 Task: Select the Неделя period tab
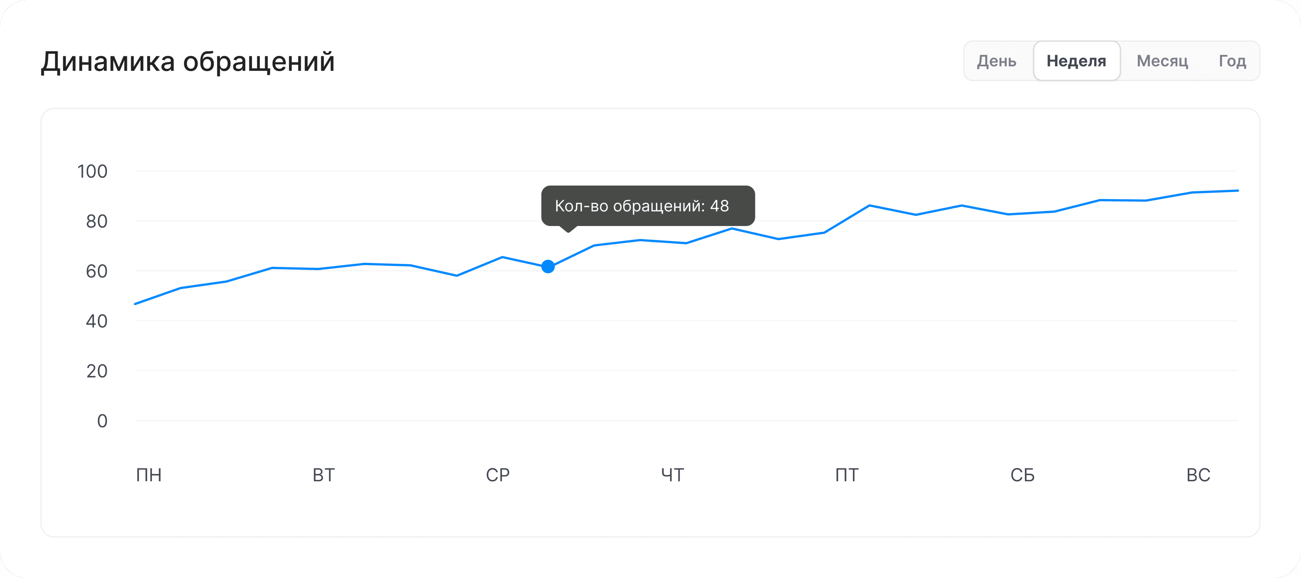1077,61
